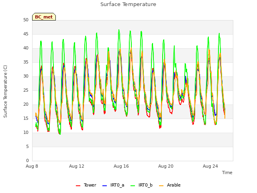Click the red Tower legend swatch
Screen dimensions: 257x193
pos(78,186)
